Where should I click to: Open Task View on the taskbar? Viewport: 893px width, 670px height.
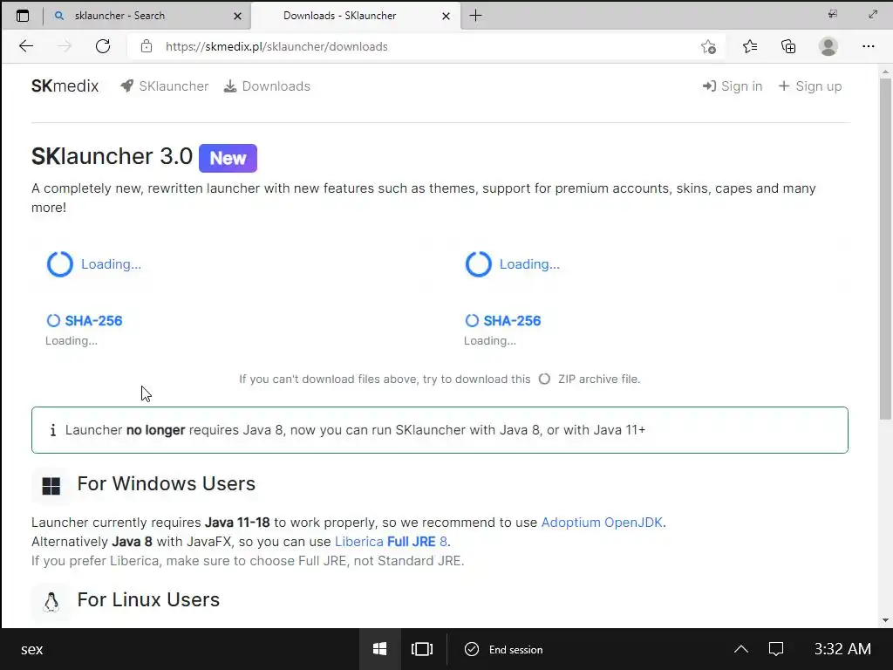(x=422, y=649)
